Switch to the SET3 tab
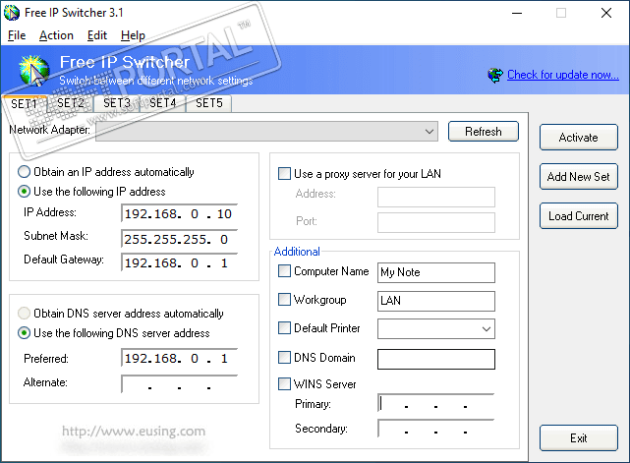 (x=117, y=103)
